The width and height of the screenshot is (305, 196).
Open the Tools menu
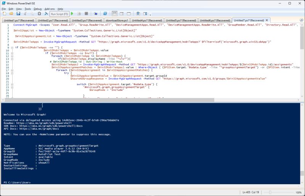(27, 9)
